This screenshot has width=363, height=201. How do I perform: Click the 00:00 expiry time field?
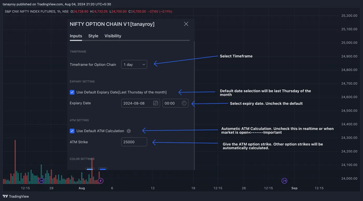pyautogui.click(x=176, y=103)
